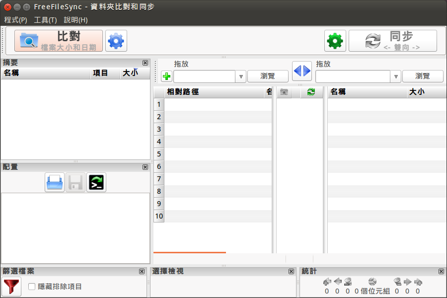Open synchronization settings green gear
The width and height of the screenshot is (447, 298).
tap(335, 41)
